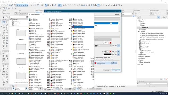Collapse the Pisos node in Navigator

coord(138,22)
